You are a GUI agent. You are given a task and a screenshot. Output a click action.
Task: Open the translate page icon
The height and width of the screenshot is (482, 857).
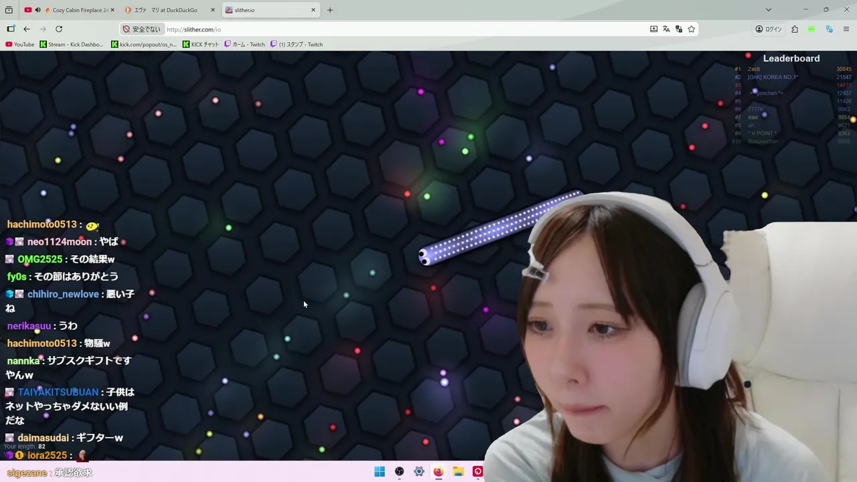coord(666,29)
